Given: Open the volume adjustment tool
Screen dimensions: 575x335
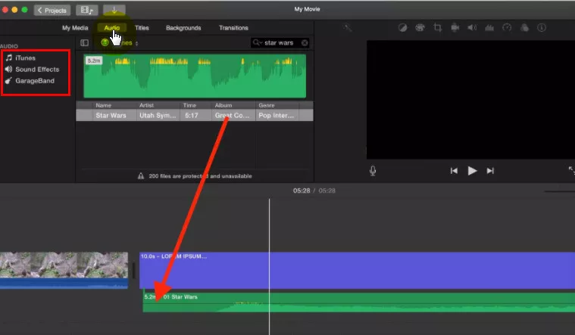Looking at the screenshot, I should point(472,28).
